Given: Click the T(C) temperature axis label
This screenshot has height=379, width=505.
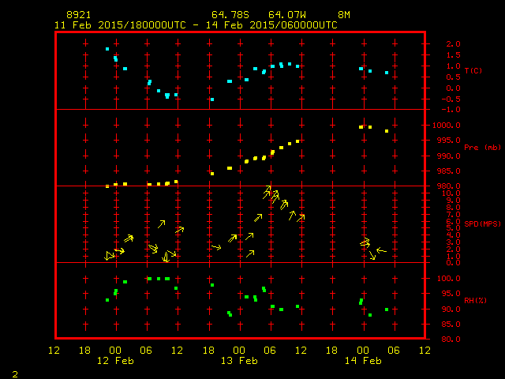Looking at the screenshot, I should point(473,71).
